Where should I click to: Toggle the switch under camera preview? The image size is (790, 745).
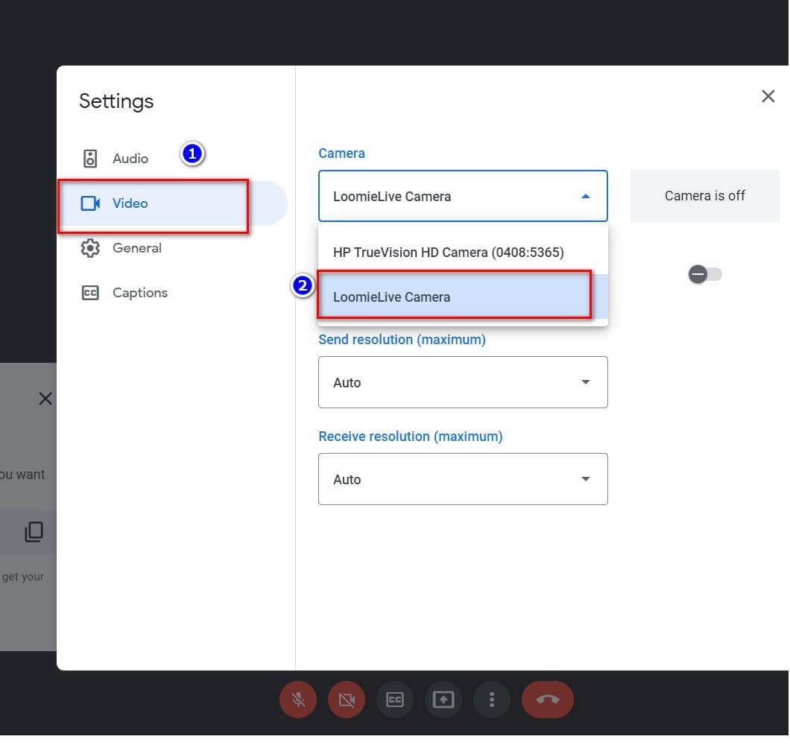click(704, 274)
